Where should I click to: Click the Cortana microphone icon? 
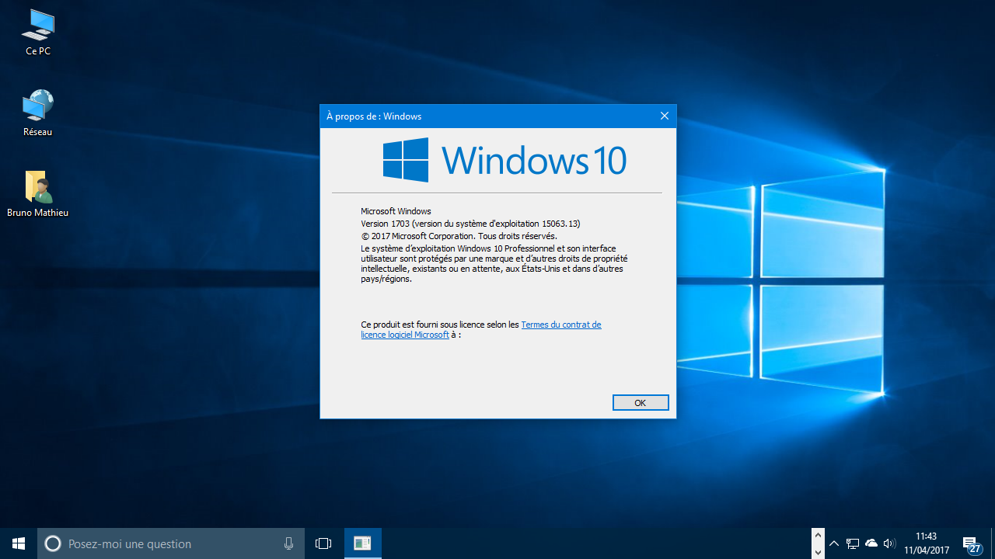tap(288, 543)
